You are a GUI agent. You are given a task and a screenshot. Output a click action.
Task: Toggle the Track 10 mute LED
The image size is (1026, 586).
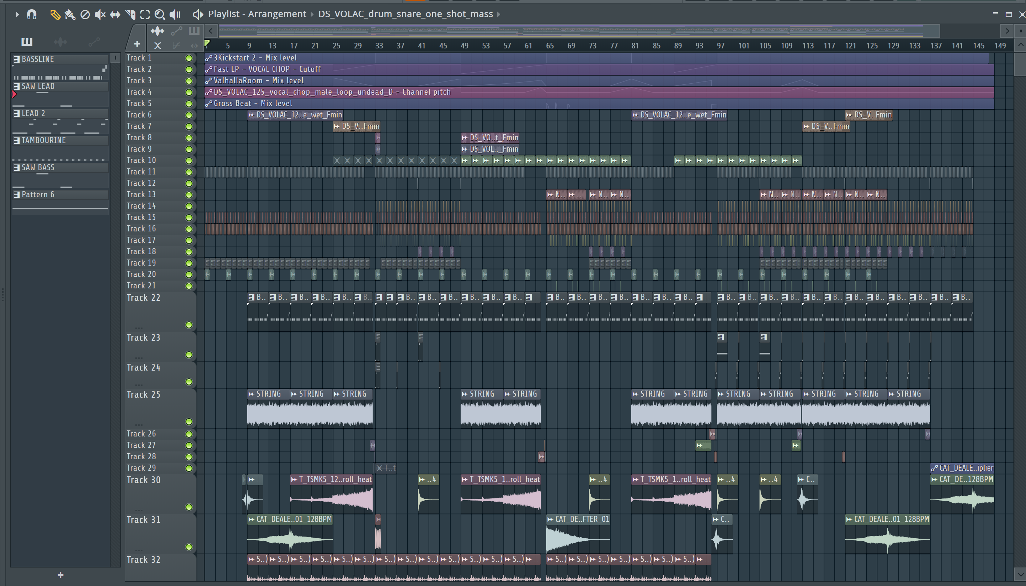tap(189, 161)
